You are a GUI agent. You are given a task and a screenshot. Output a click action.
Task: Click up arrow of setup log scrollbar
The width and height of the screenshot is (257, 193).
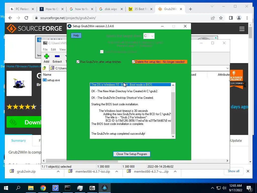point(173,85)
